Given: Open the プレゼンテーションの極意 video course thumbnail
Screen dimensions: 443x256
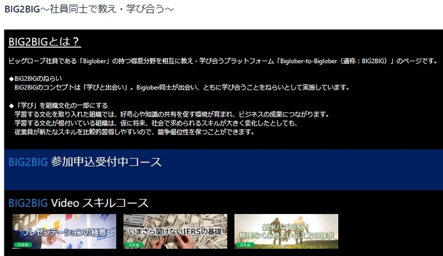Looking at the screenshot, I should (64, 231).
